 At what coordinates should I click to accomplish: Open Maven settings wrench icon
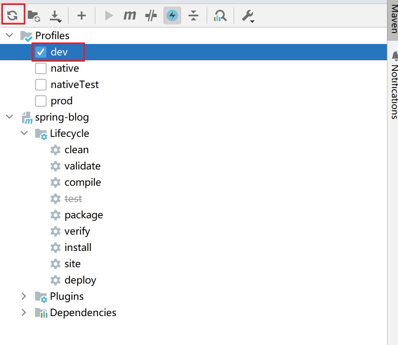(x=248, y=16)
